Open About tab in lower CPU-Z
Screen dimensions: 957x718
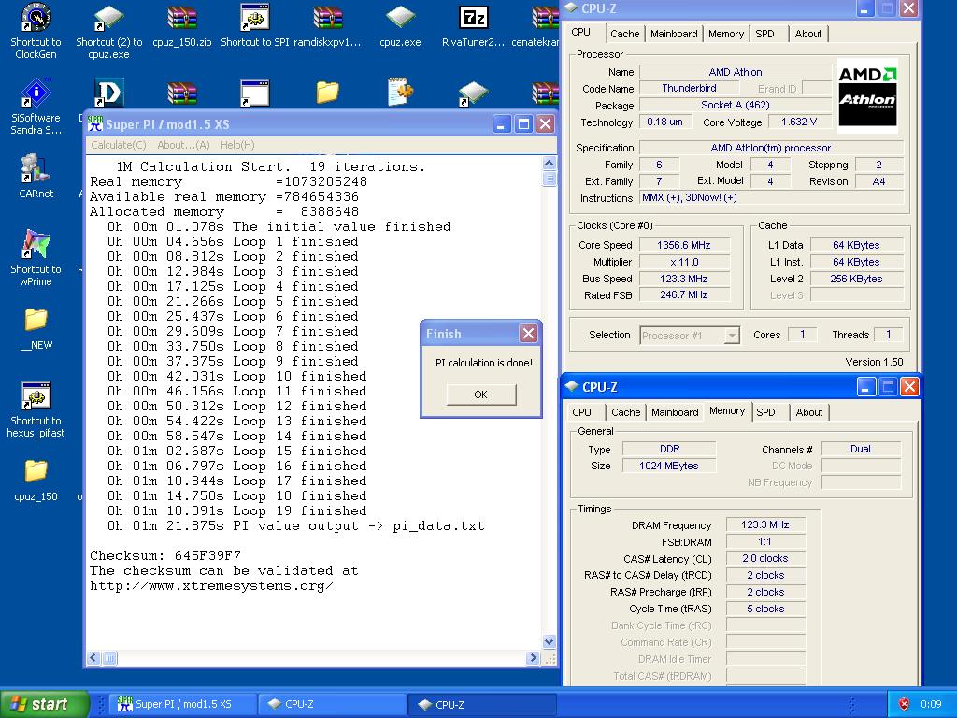[808, 412]
